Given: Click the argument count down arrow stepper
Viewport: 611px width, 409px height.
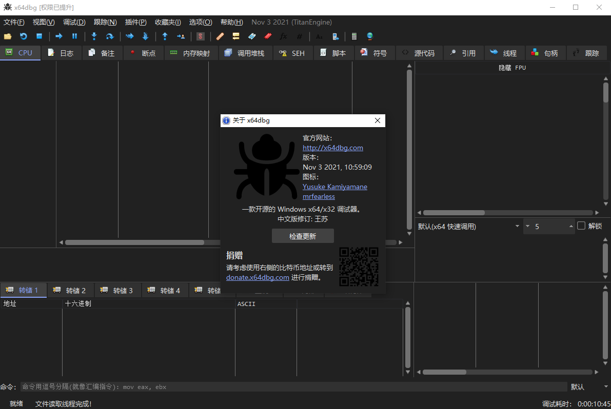Looking at the screenshot, I should 527,226.
